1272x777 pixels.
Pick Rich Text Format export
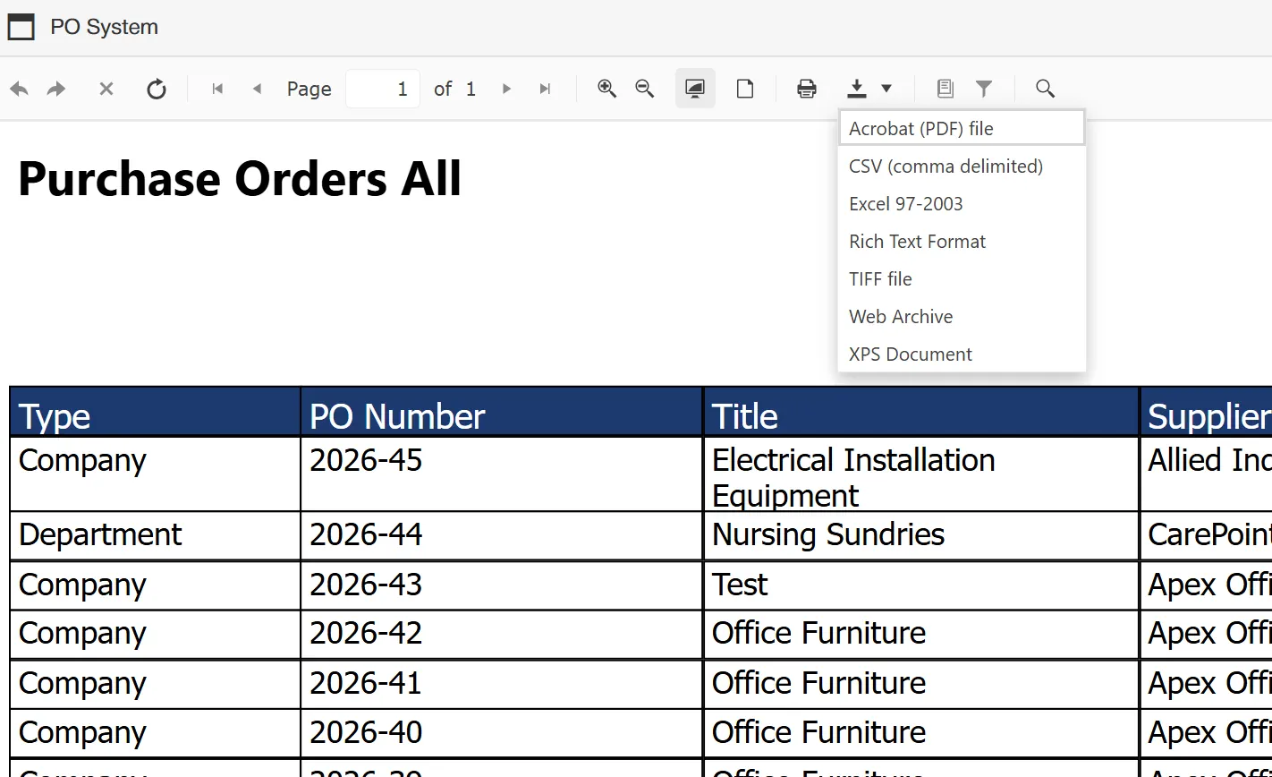click(962, 242)
